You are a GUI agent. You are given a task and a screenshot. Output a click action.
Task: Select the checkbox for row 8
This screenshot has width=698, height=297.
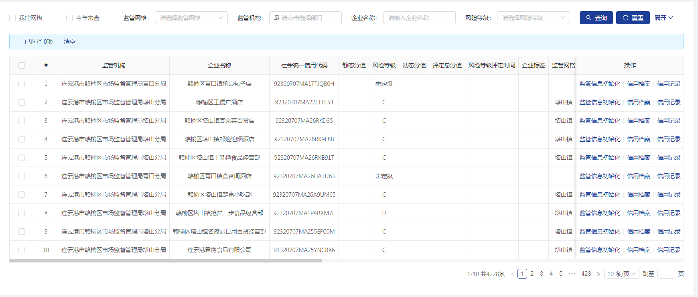[22, 213]
